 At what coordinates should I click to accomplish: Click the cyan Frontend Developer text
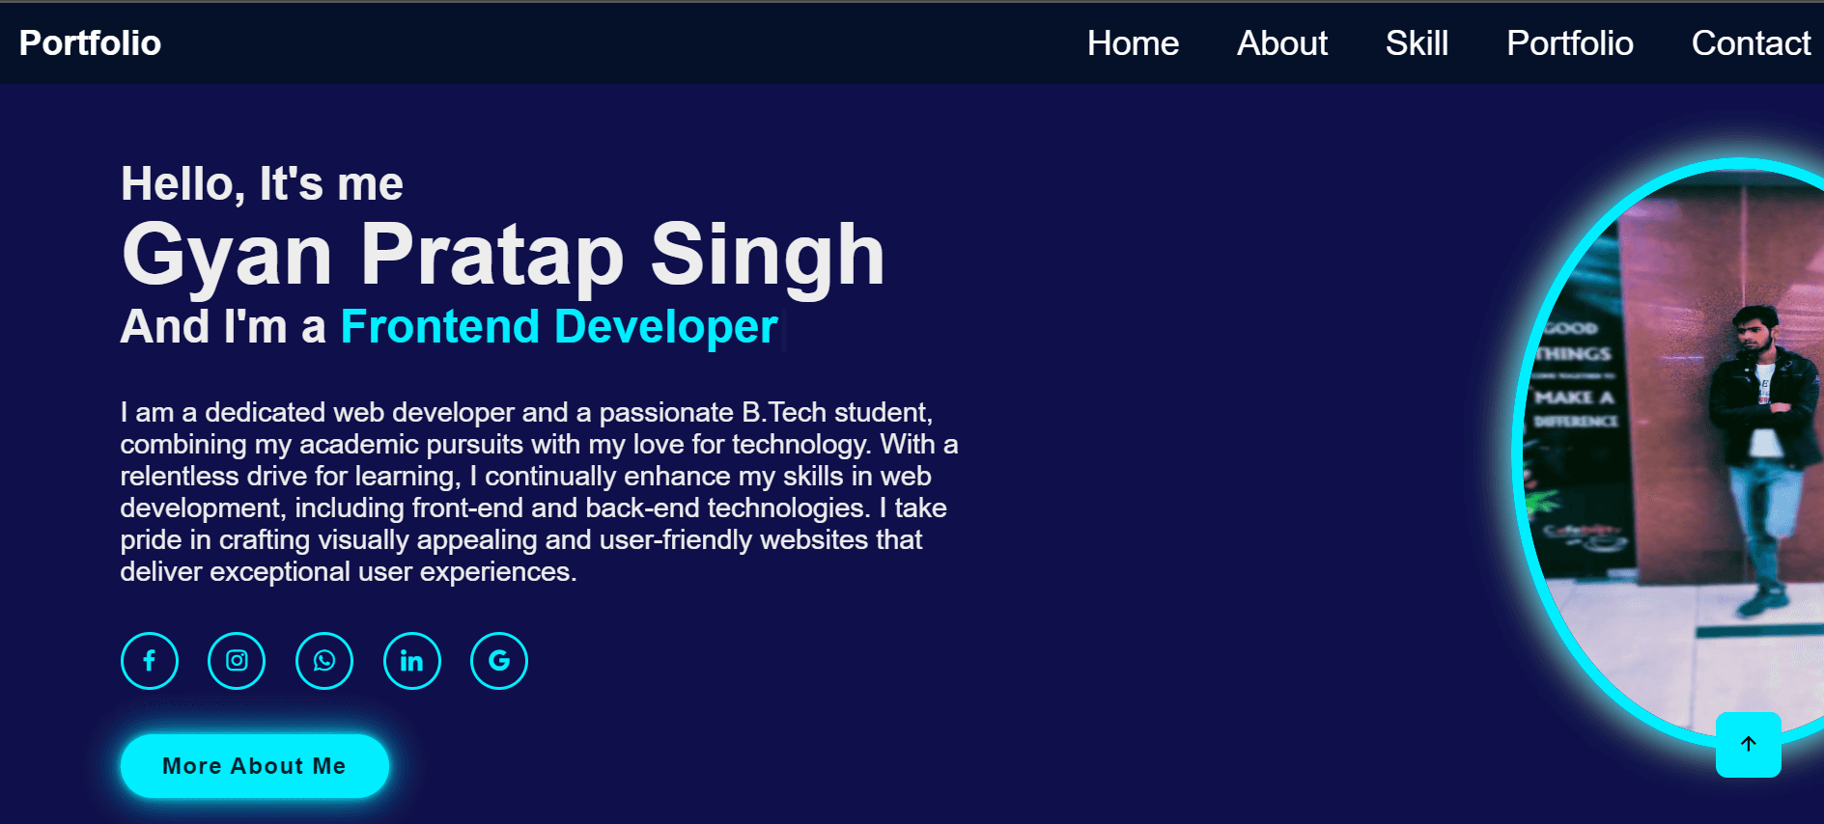click(559, 326)
